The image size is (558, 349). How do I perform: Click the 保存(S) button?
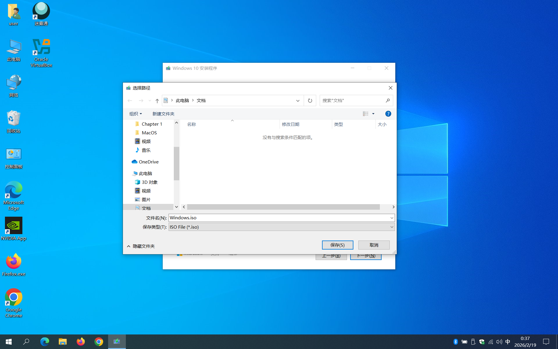click(x=337, y=245)
